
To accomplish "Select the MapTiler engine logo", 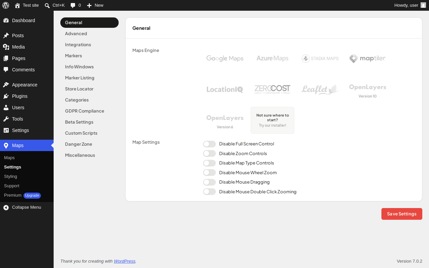I will [x=368, y=59].
